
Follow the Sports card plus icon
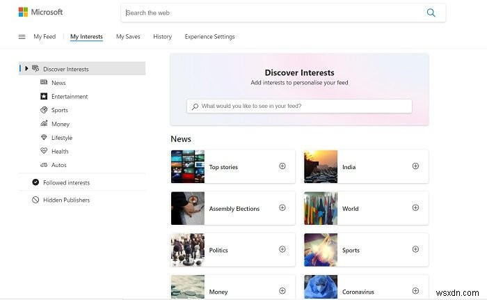415,249
